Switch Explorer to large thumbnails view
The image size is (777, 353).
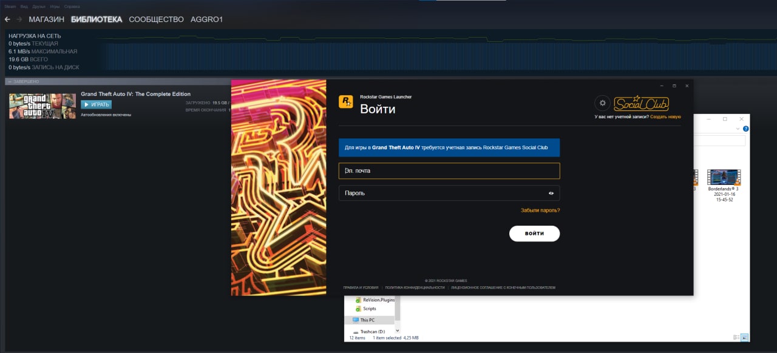(x=744, y=337)
